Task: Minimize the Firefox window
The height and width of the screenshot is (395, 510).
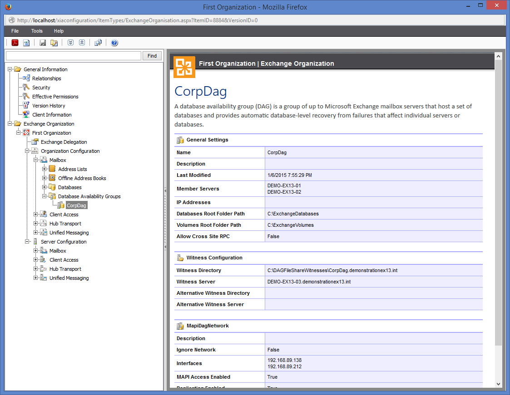Action: [468, 6]
